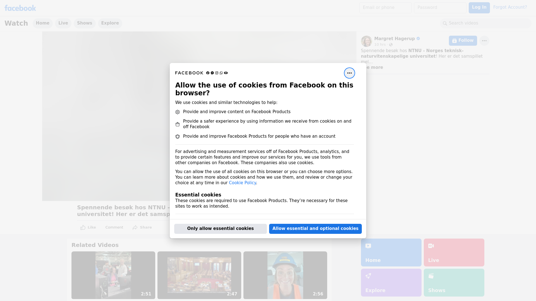Open related video lasting 2:47

(199, 275)
